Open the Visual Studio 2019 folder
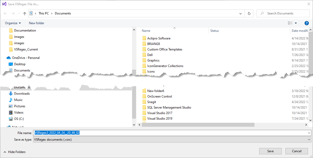The width and height of the screenshot is (313, 158). coord(160,119)
